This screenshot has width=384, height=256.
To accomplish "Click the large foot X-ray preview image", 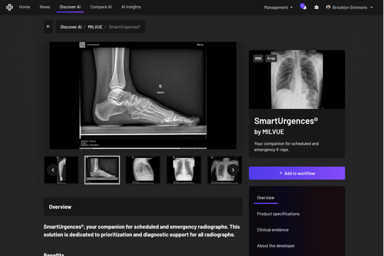I will pyautogui.click(x=143, y=95).
